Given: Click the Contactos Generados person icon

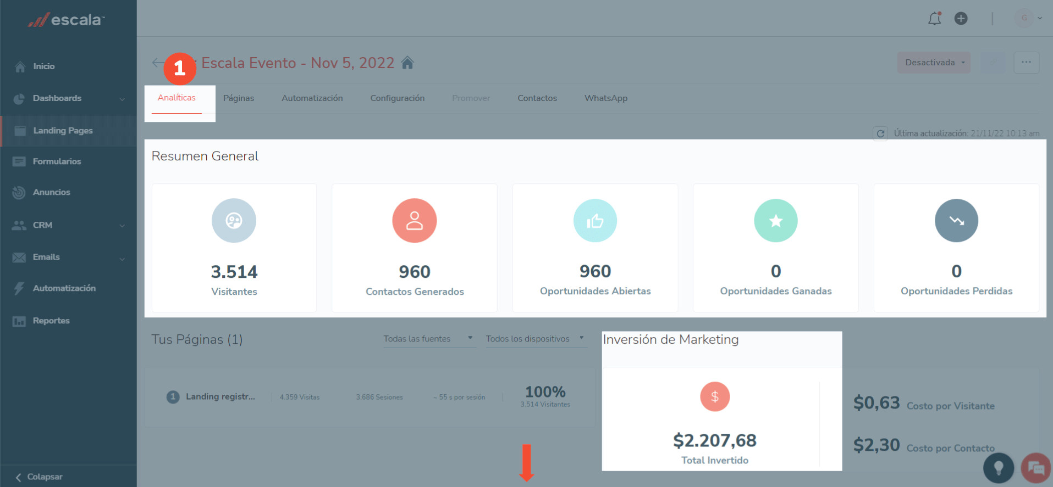Looking at the screenshot, I should (x=415, y=221).
